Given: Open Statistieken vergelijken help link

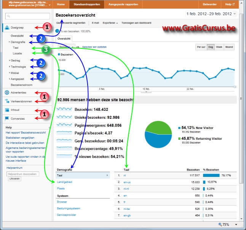Looking at the screenshot, I should pyautogui.click(x=20, y=138).
